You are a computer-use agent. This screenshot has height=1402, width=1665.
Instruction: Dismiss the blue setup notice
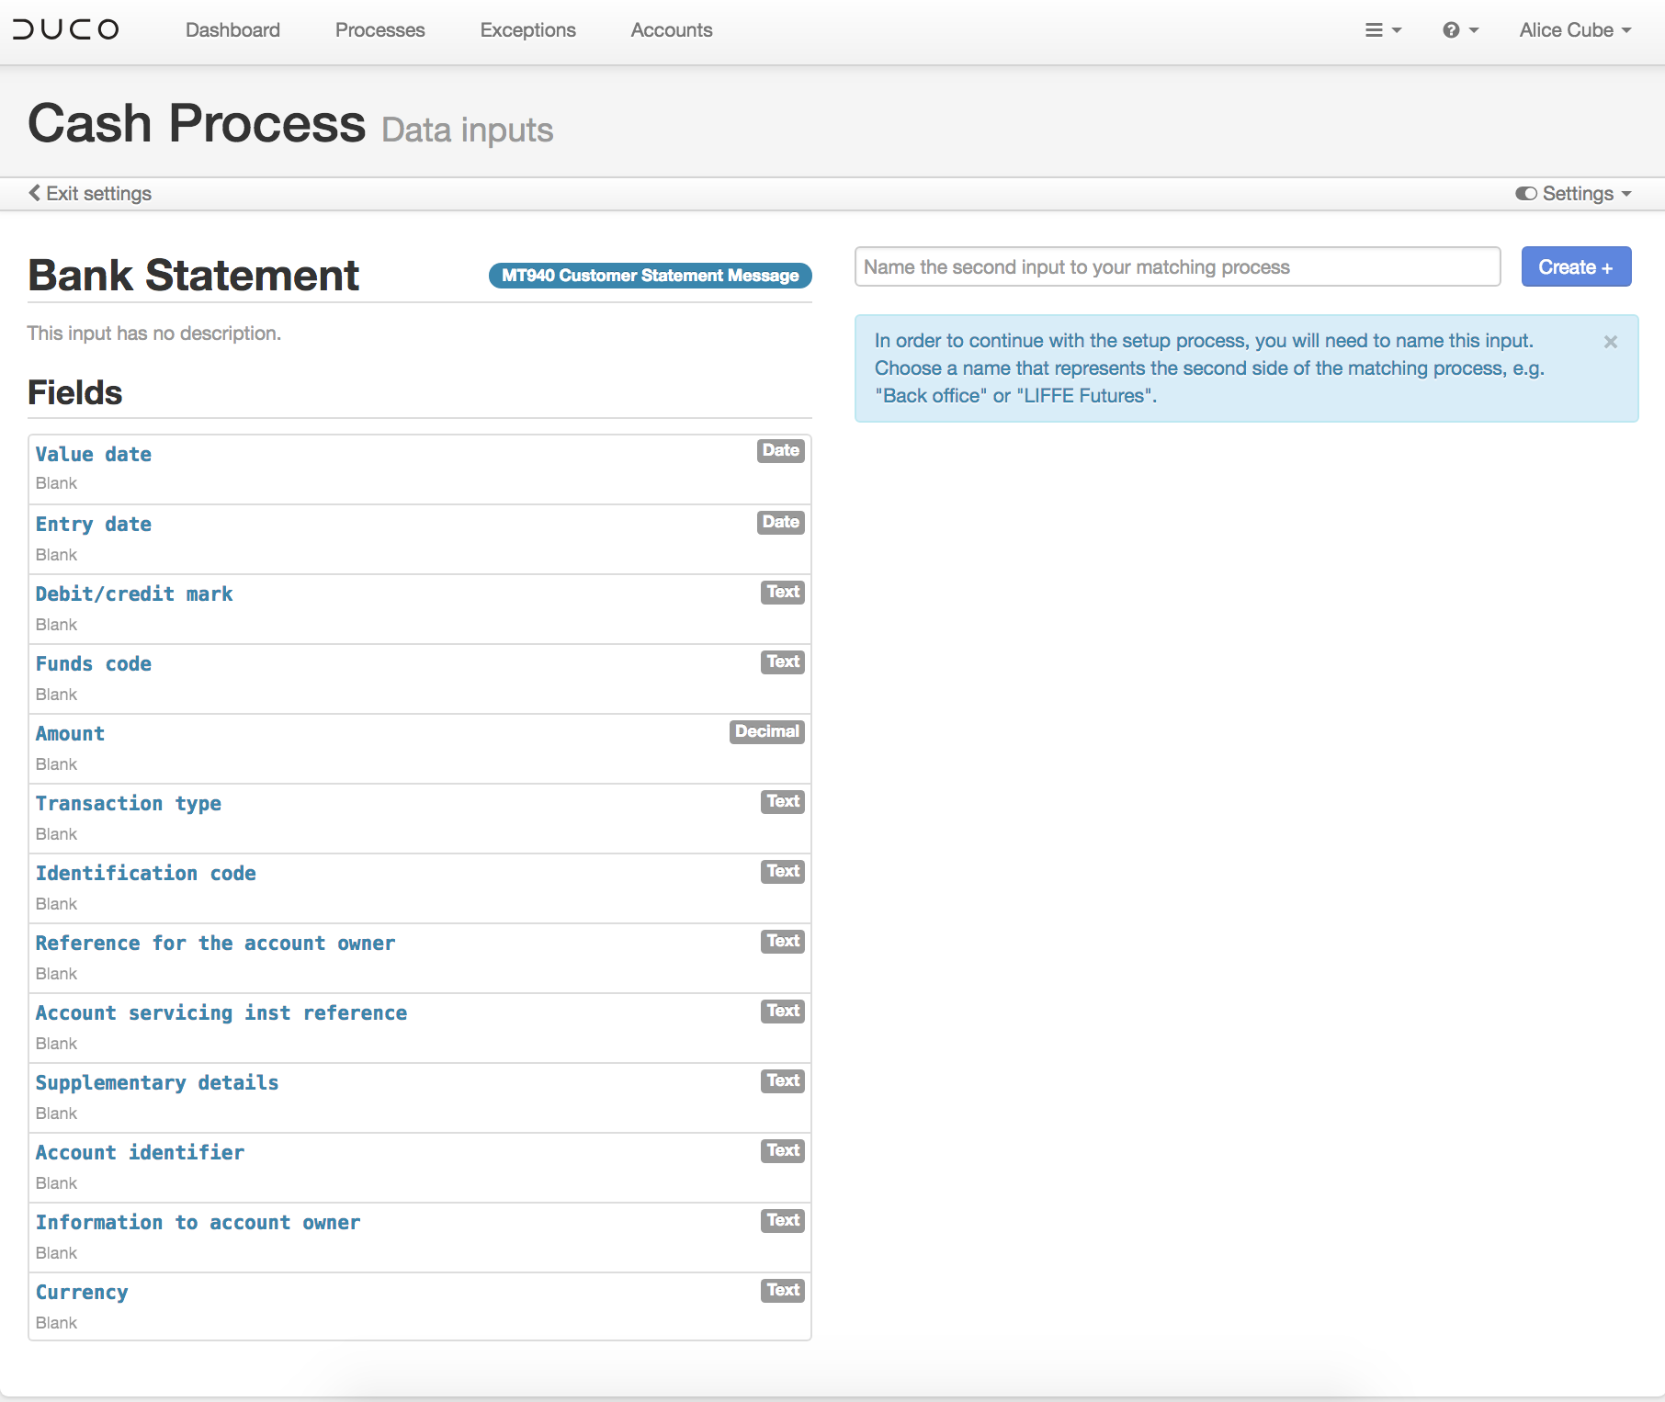(1611, 342)
